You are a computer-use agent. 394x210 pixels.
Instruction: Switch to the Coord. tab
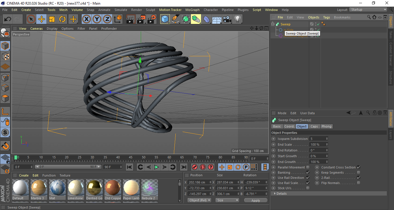289,126
